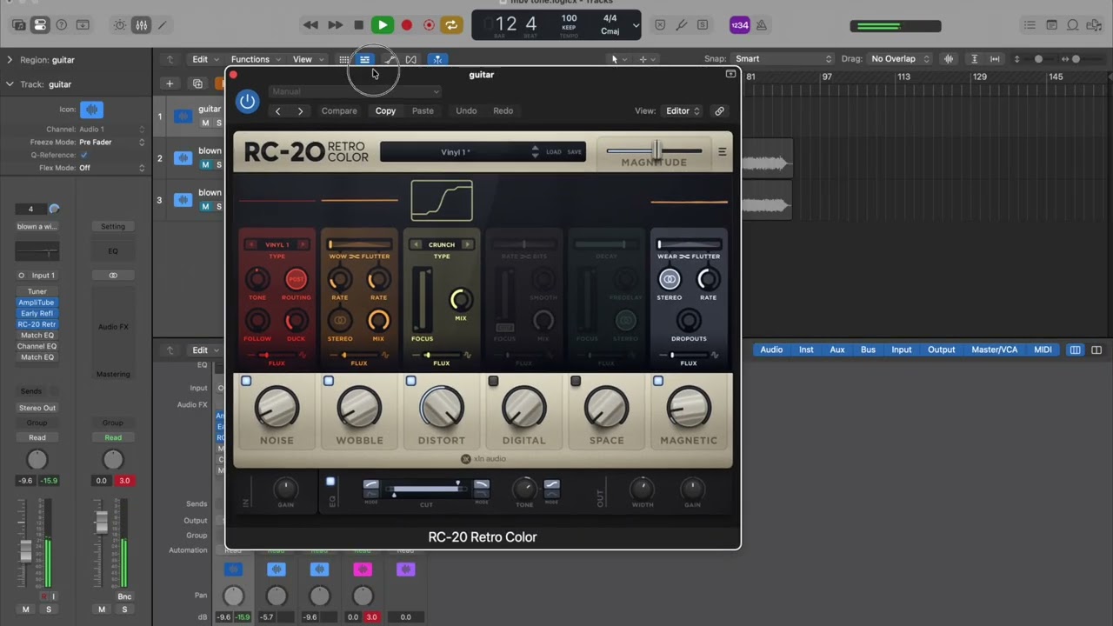Go to next plugin preset arrow
This screenshot has width=1113, height=626.
click(301, 111)
